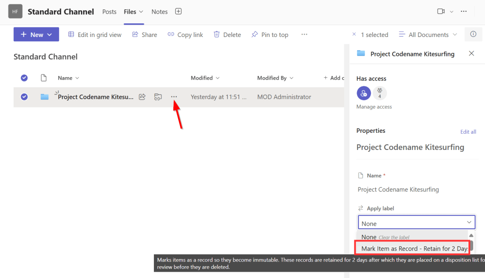Screen dimensions: 485x278
Task: Share the Project Codename Kitesurfing folder
Action: [x=142, y=97]
